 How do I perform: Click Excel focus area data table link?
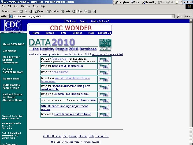click(x=72, y=114)
